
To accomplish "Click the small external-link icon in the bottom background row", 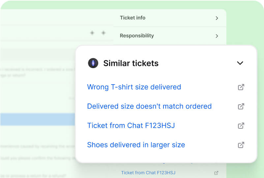I will (x=216, y=173).
